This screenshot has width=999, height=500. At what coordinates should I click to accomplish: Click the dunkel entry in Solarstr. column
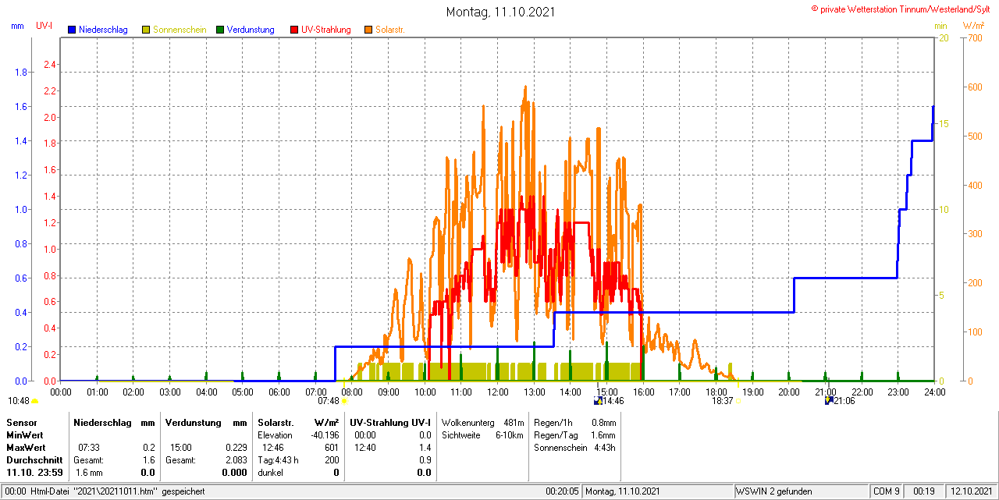pos(270,473)
